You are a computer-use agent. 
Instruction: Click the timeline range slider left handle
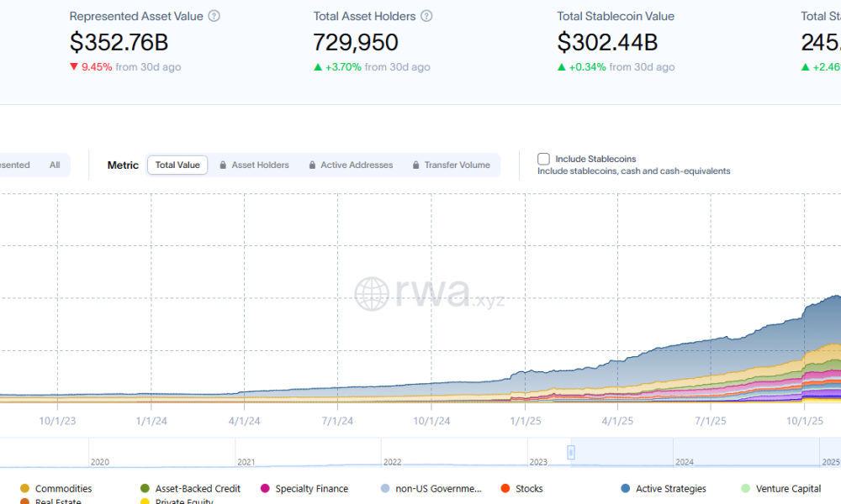coord(571,453)
